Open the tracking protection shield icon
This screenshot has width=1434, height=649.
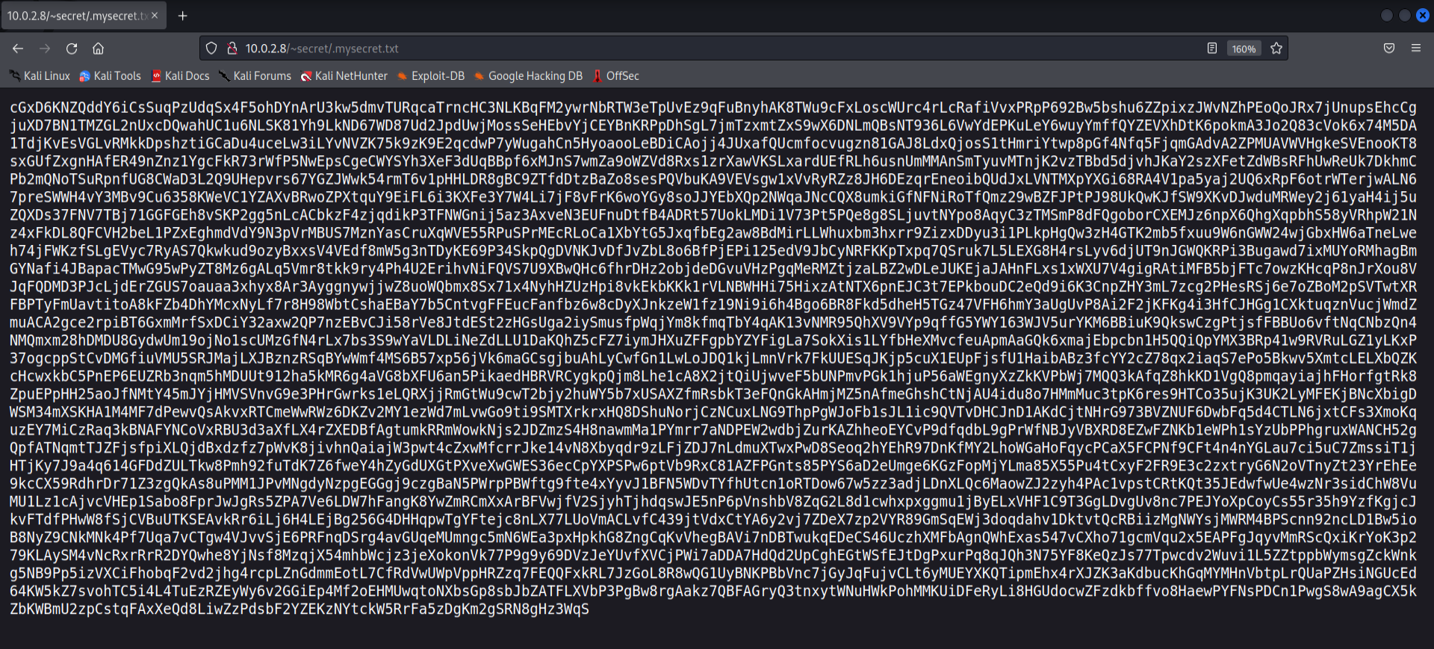[x=211, y=49]
